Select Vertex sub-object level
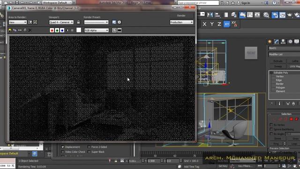This screenshot has width=300, height=169. [280, 77]
